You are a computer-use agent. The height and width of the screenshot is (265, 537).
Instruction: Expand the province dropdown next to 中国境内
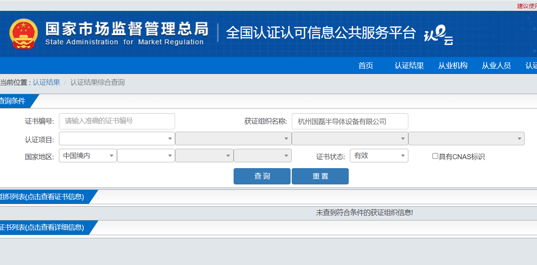coord(146,155)
